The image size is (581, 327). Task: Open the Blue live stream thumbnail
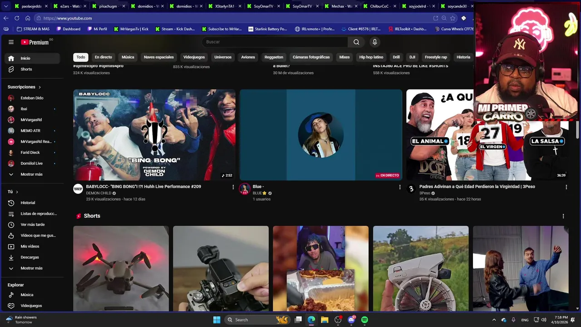tap(321, 135)
